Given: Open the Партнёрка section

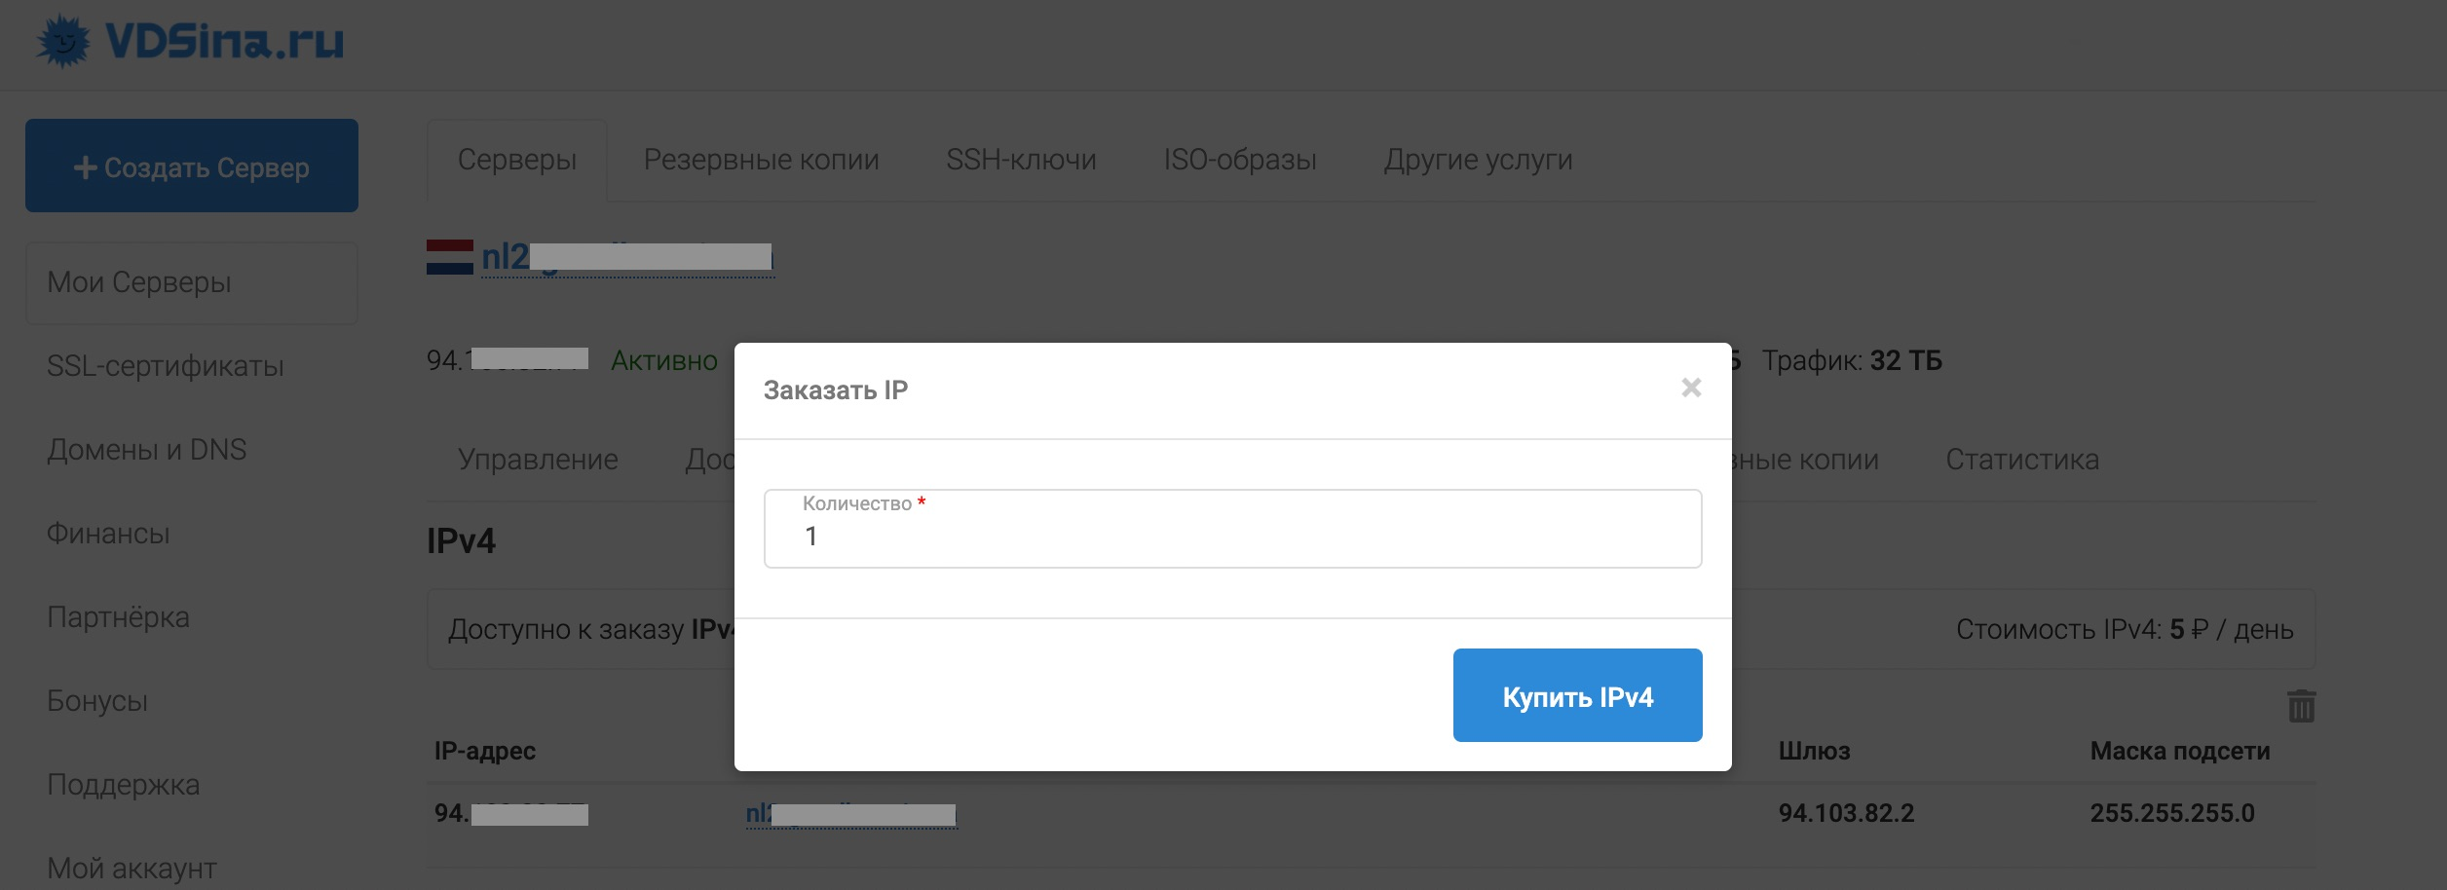Looking at the screenshot, I should pos(118,617).
